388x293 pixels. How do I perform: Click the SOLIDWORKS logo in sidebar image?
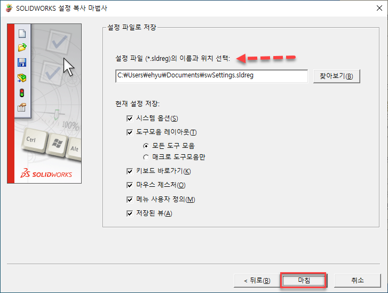pos(46,174)
